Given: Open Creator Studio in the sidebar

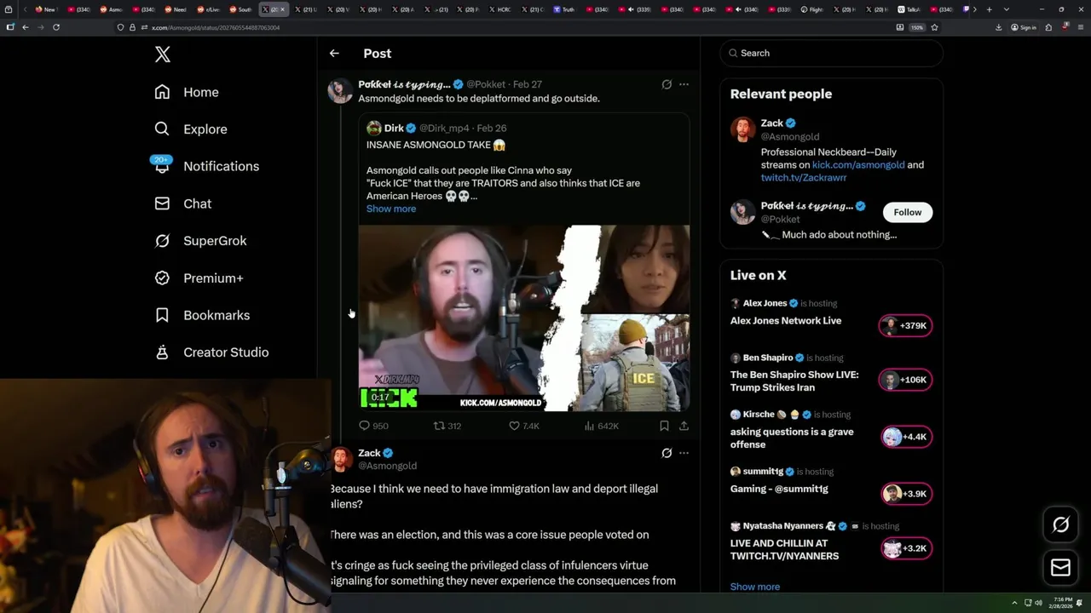Looking at the screenshot, I should pos(211,352).
